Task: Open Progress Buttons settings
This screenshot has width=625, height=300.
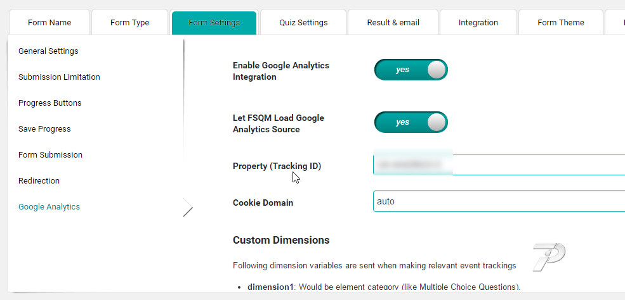Action: [50, 103]
